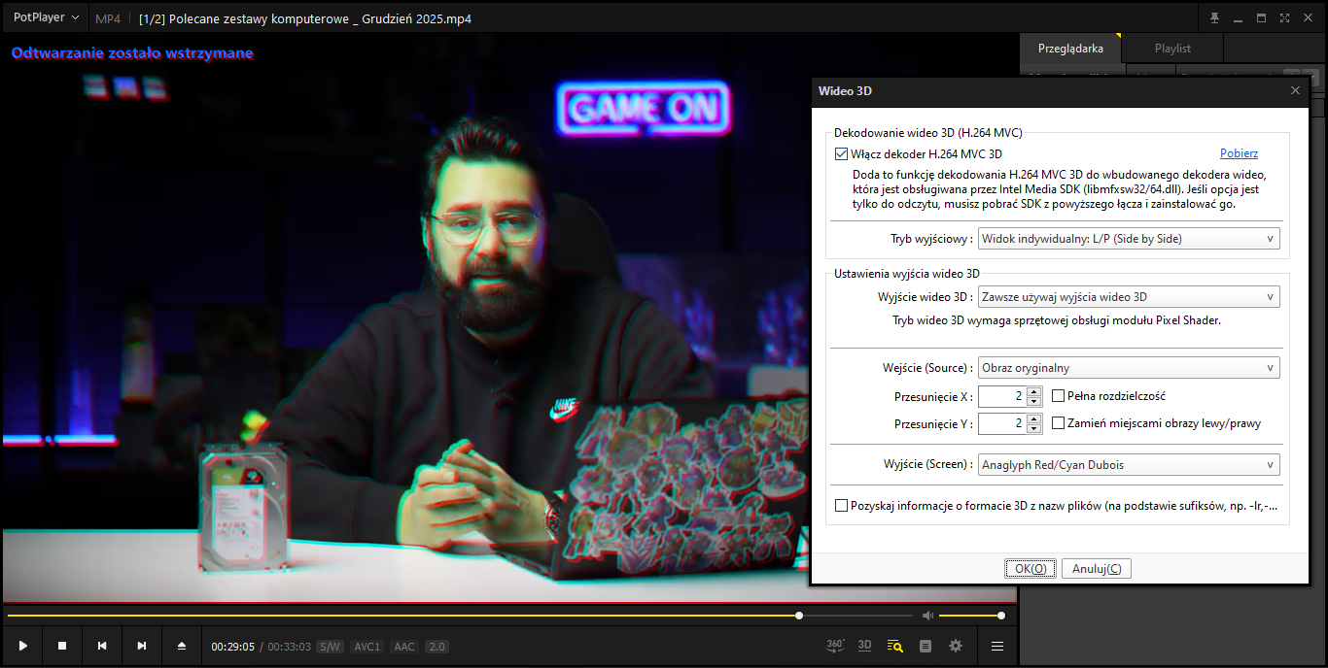The image size is (1328, 668).
Task: Open the chapter/subtitle list icon
Action: coord(926,646)
